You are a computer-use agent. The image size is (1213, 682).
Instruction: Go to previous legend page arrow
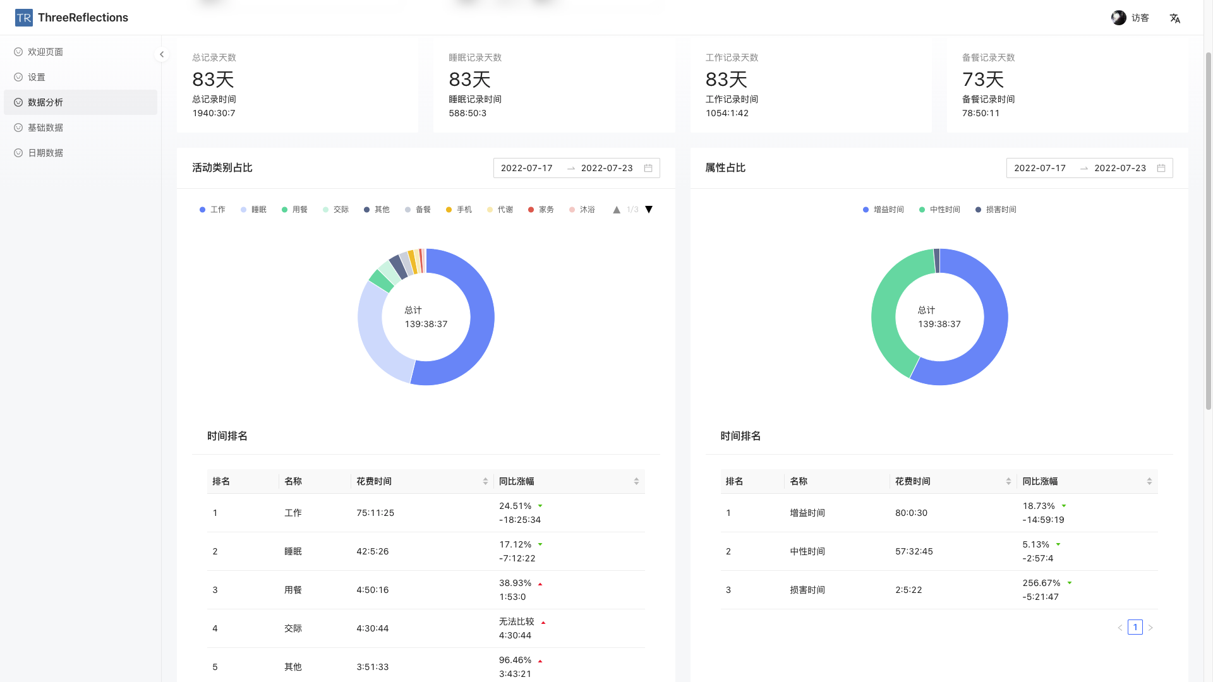click(617, 210)
